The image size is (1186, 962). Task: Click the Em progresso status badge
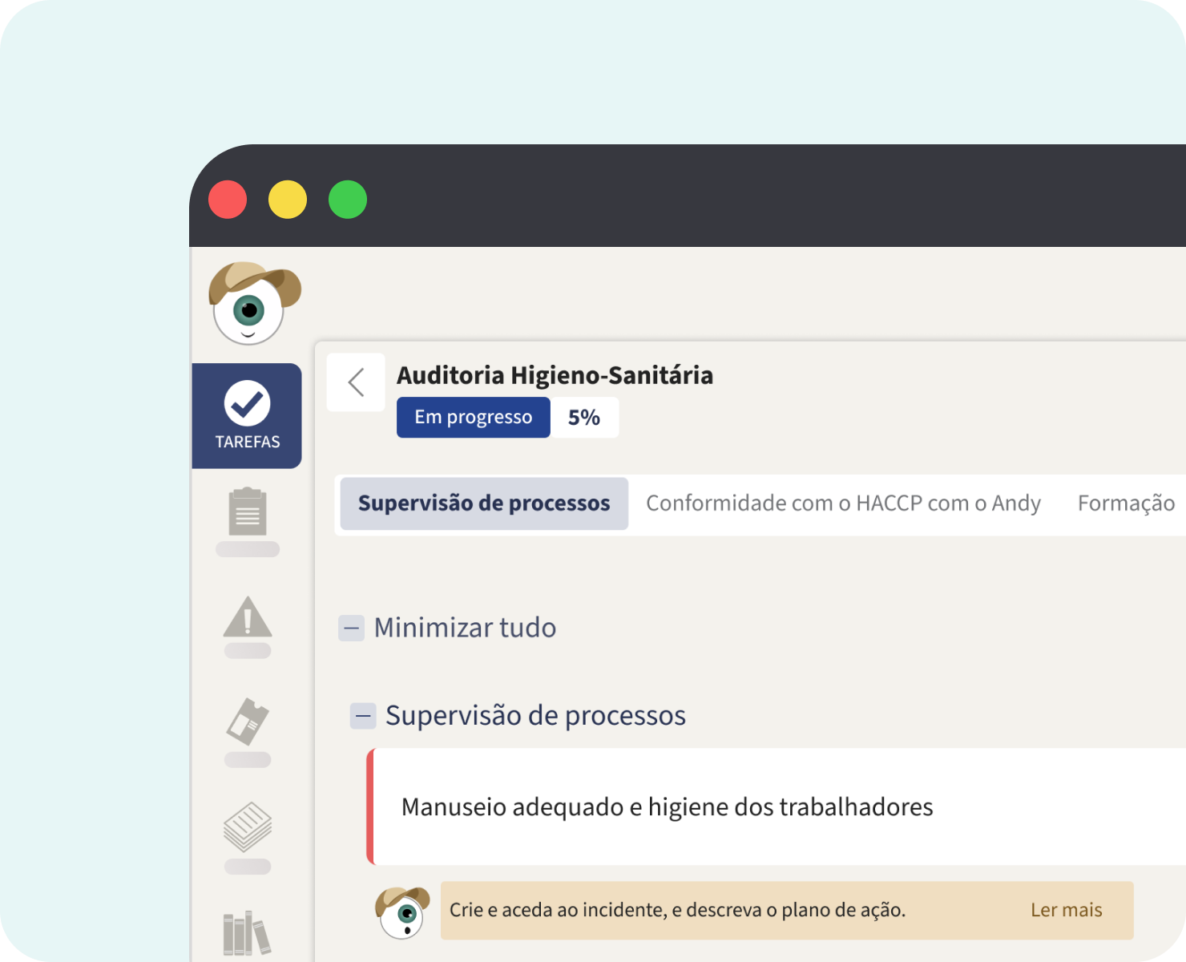coord(474,417)
